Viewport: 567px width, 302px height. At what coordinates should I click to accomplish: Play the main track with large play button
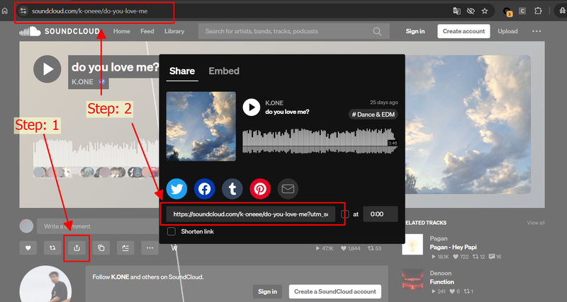47,69
